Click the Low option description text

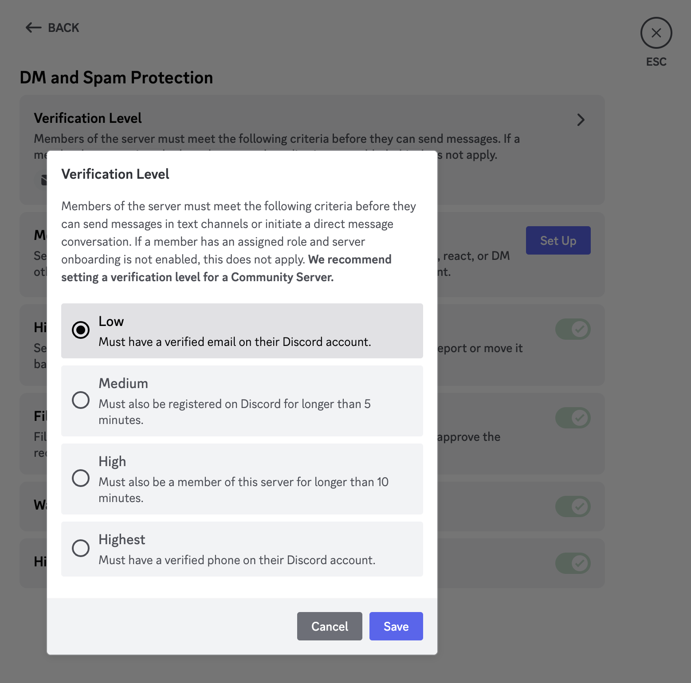[x=235, y=342]
